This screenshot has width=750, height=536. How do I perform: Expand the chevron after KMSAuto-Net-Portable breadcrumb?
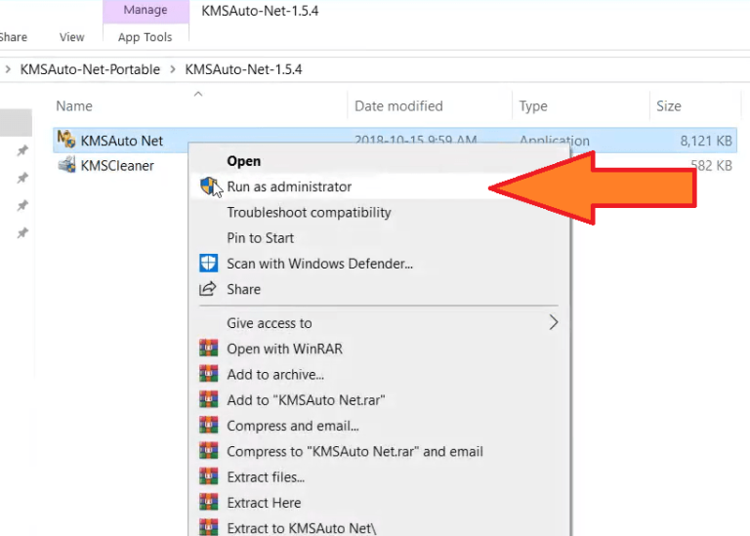pos(173,69)
